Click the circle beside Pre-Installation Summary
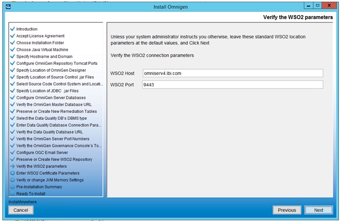This screenshot has height=222, width=340. 12,187
